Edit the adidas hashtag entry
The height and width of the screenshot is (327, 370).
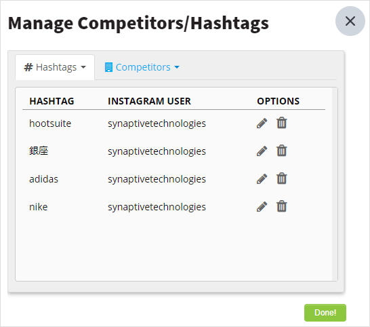(262, 179)
